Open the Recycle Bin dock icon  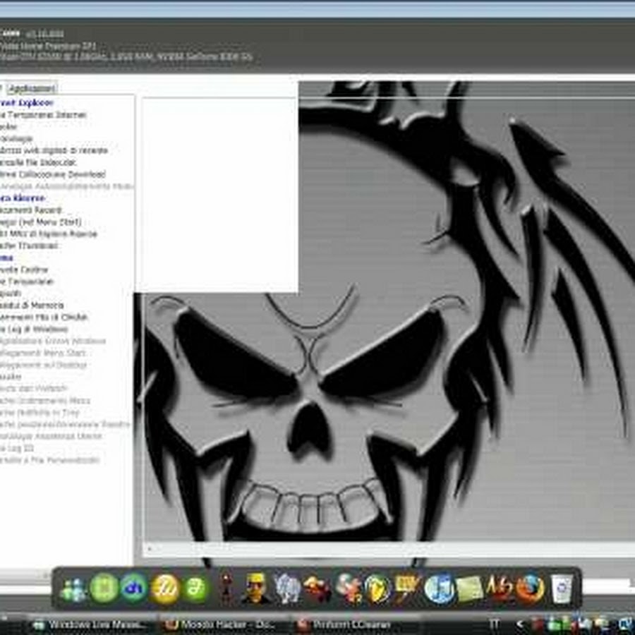tap(562, 589)
